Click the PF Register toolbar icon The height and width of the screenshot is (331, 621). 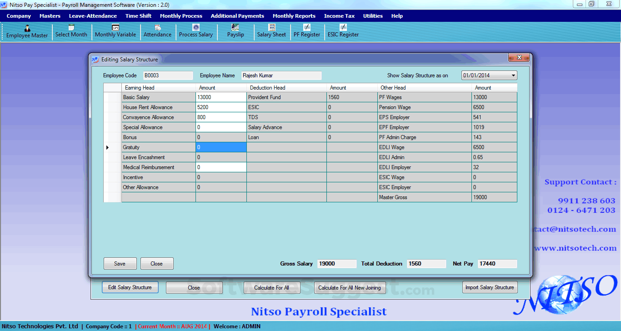point(307,31)
